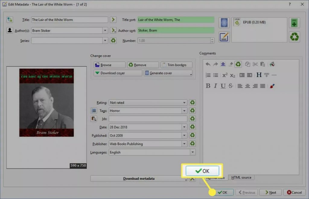Click the title sort auto-generate arrow beside Title
The height and width of the screenshot is (199, 309).
click(x=113, y=20)
